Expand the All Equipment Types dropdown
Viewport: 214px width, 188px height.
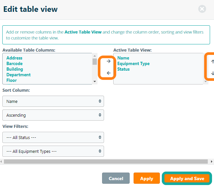tap(53, 152)
